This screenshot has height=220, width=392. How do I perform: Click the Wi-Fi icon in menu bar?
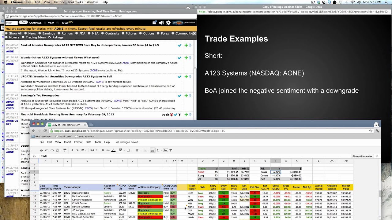click(352, 2)
